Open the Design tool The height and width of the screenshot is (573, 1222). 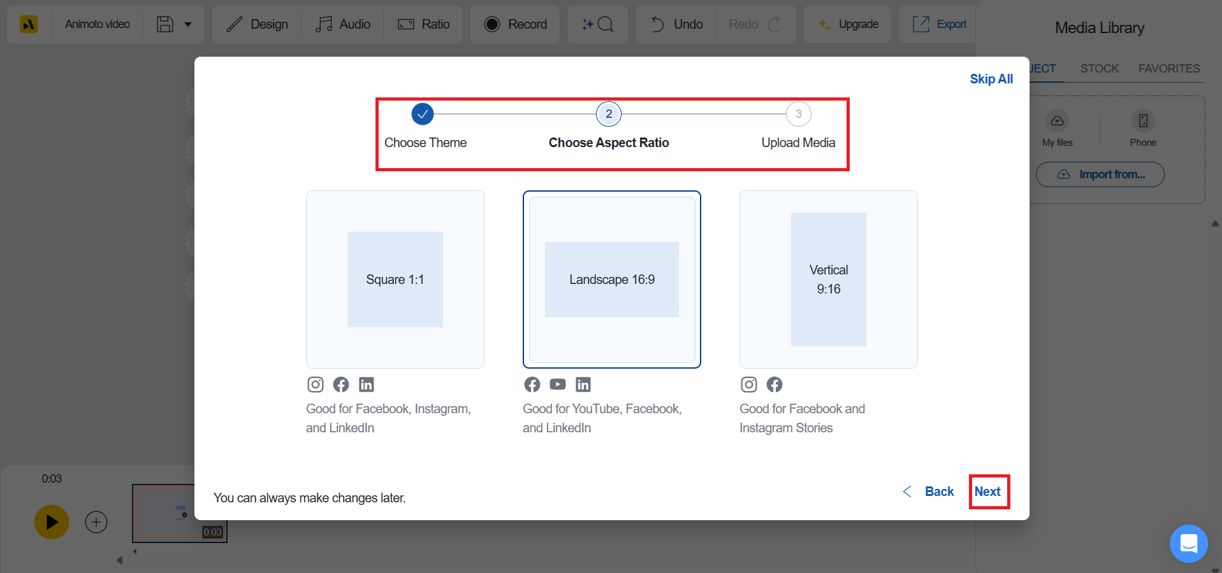pyautogui.click(x=258, y=24)
